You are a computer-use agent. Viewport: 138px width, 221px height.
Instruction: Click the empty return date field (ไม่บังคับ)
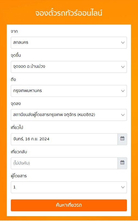pyautogui.click(x=64, y=163)
